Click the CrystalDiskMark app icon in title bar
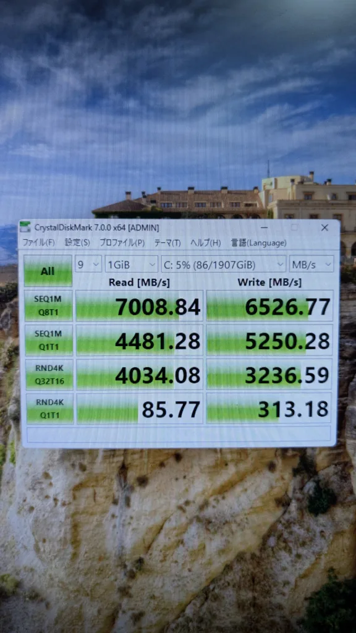Viewport: 356px width, 633px height. (25, 227)
